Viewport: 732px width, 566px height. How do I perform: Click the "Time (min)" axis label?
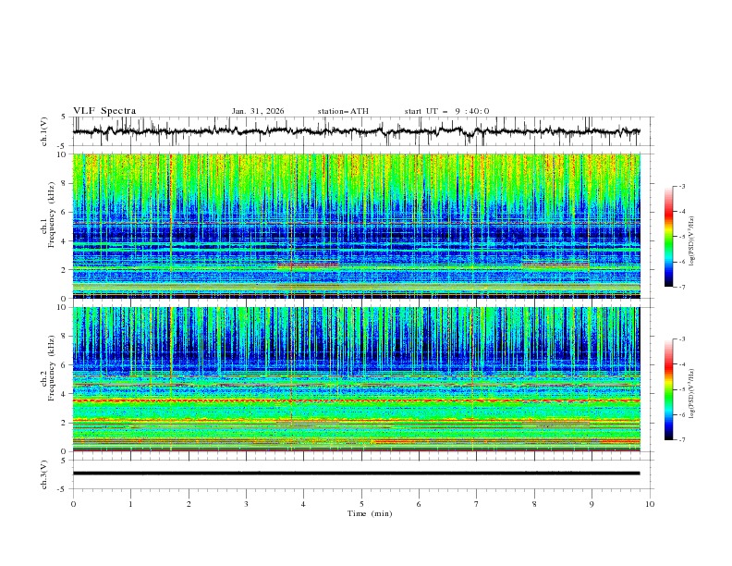370,513
